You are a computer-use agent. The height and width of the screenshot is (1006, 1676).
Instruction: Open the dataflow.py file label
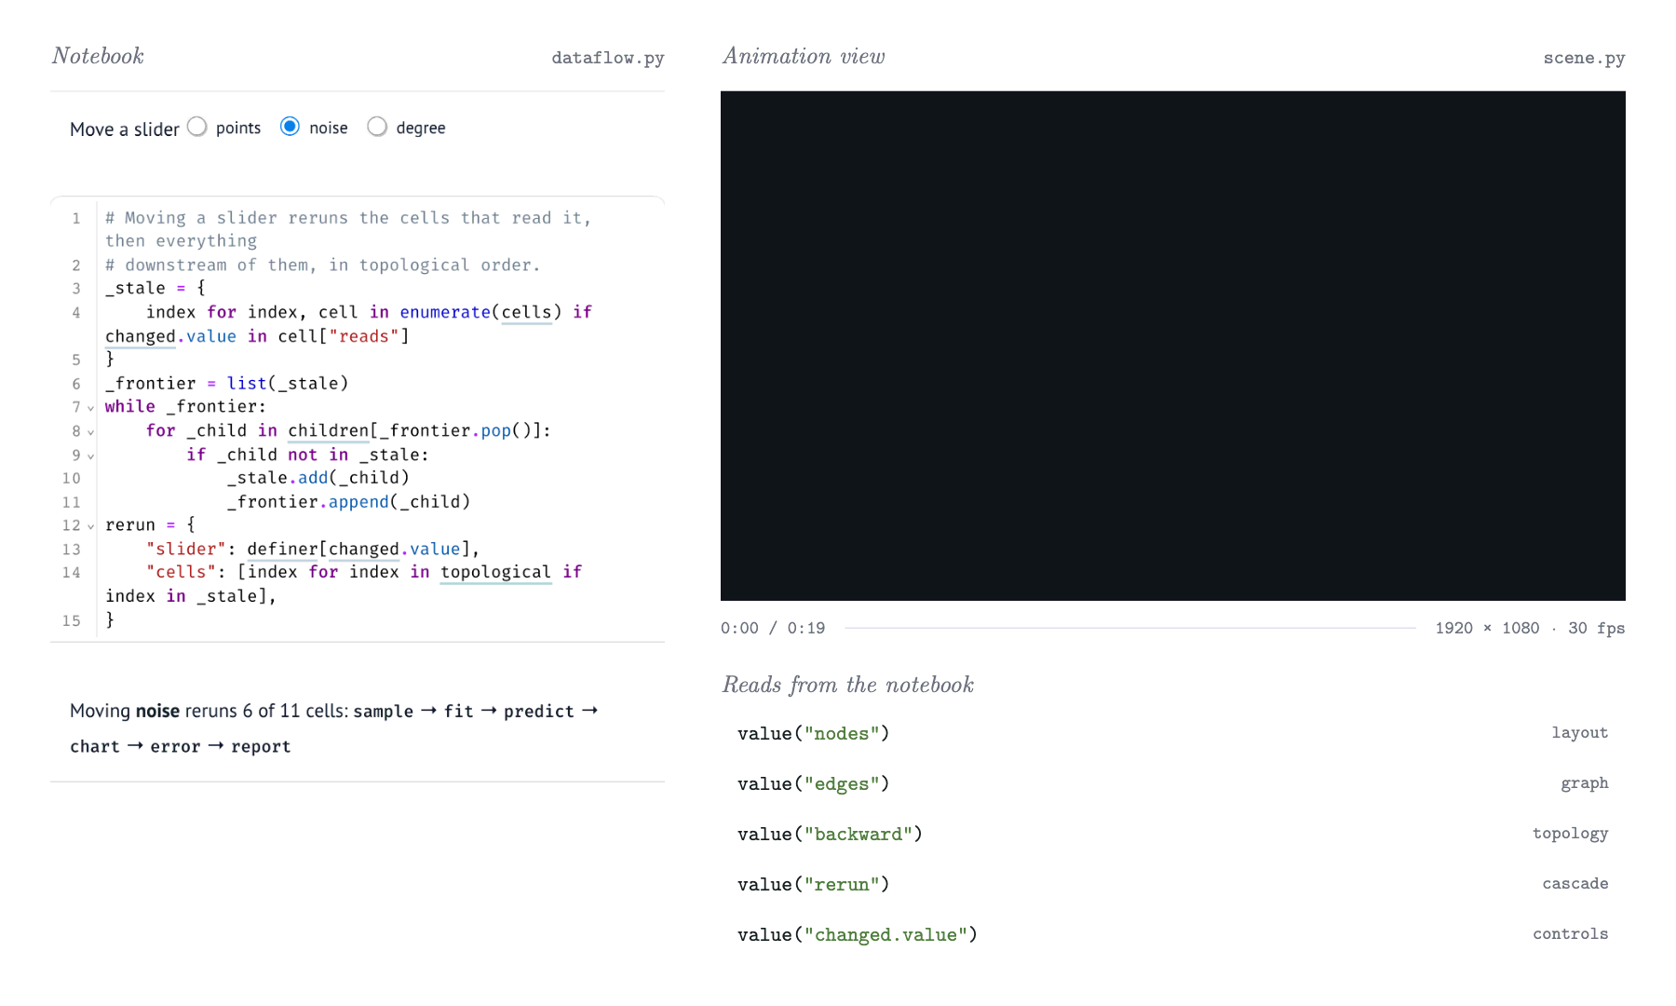pos(608,58)
